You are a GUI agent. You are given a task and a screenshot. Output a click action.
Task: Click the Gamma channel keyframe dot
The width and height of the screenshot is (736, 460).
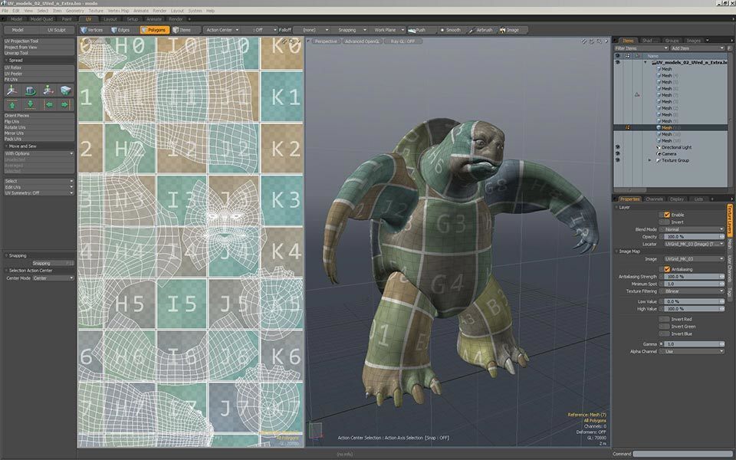click(x=662, y=344)
